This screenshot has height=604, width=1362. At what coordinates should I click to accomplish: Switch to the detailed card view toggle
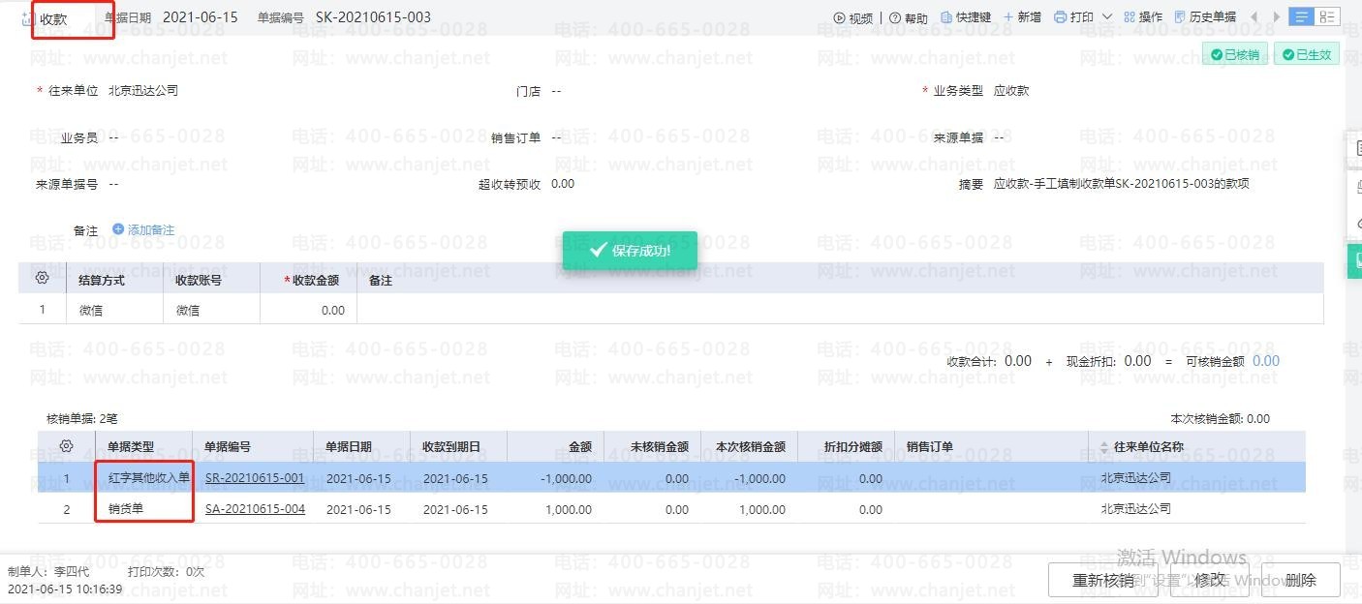coord(1327,16)
